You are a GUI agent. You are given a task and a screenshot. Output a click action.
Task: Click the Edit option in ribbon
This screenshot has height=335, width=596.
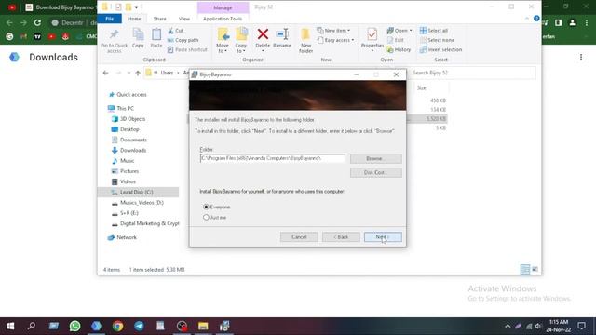395,40
